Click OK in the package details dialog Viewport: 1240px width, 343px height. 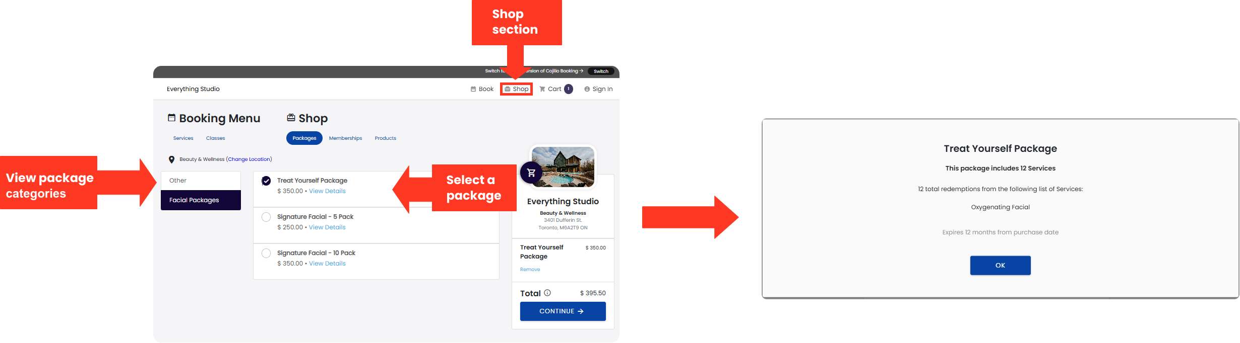tap(1000, 266)
